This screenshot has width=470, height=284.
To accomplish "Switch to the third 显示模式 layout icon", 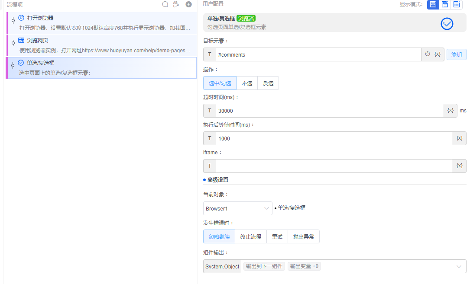I will tap(456, 4).
